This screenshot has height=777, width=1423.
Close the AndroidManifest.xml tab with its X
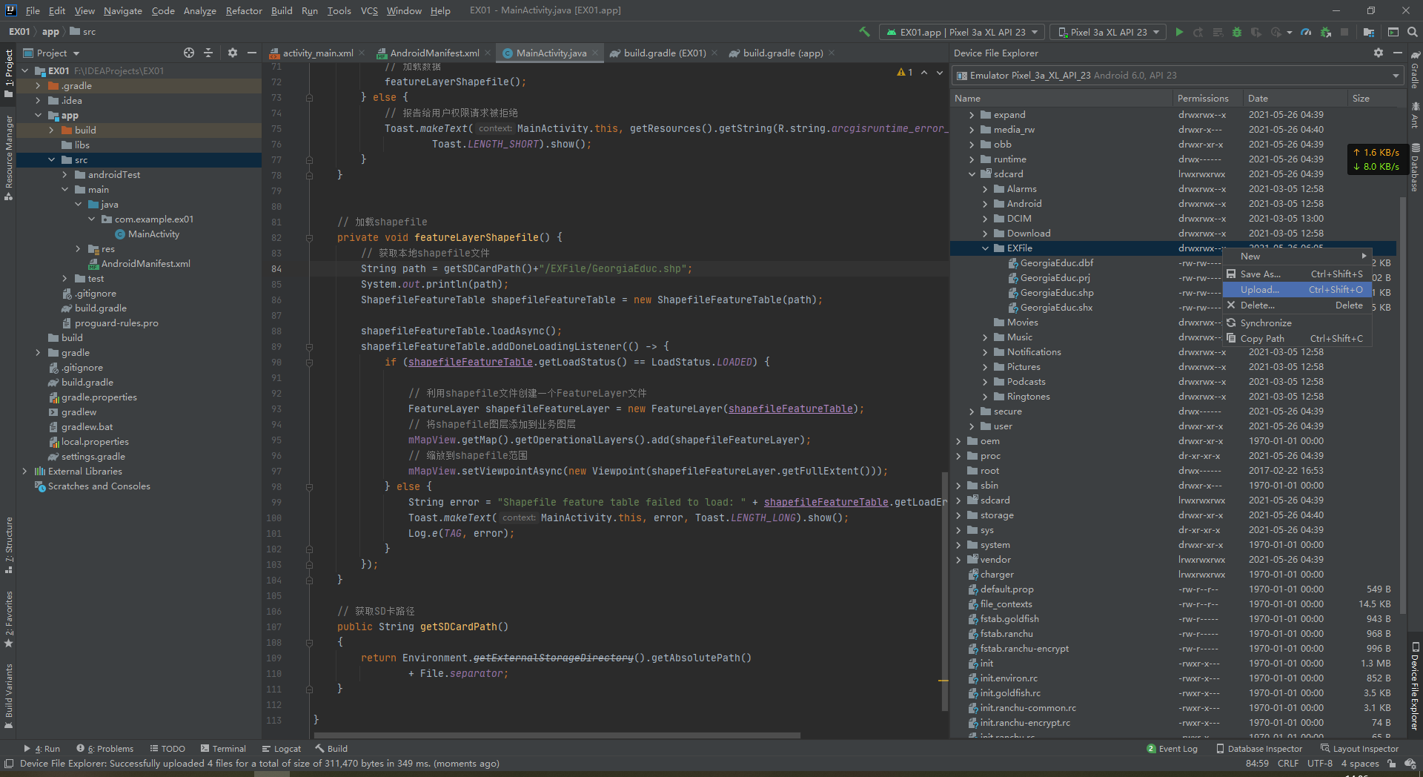[x=488, y=53]
